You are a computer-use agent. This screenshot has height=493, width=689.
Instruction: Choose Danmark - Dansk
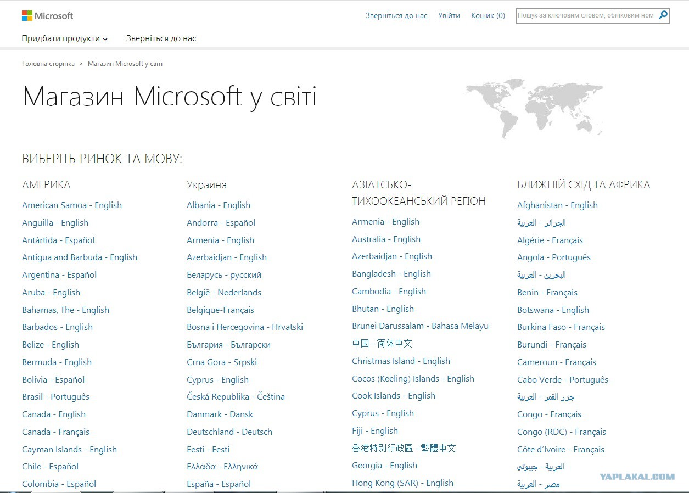point(220,414)
